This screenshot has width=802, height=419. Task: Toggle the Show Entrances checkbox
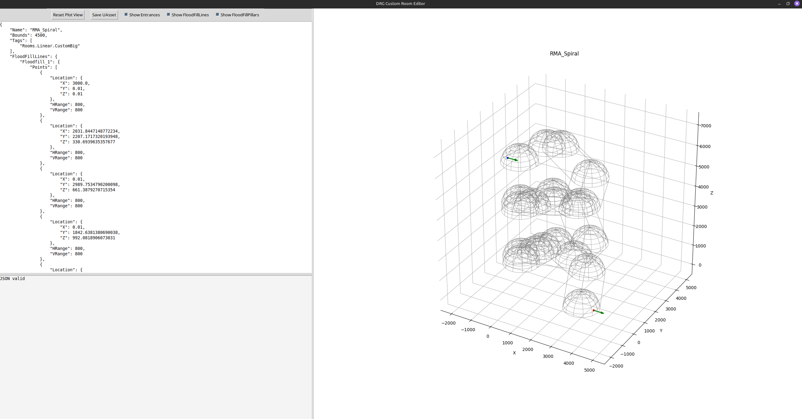(x=126, y=14)
